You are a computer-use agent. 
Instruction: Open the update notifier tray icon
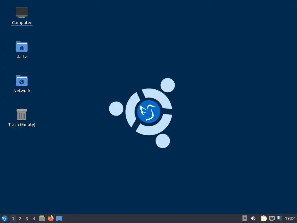point(279,218)
